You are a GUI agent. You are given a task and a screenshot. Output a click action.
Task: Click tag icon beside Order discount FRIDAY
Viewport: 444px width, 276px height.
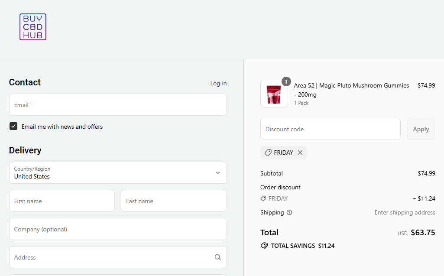[x=263, y=198]
